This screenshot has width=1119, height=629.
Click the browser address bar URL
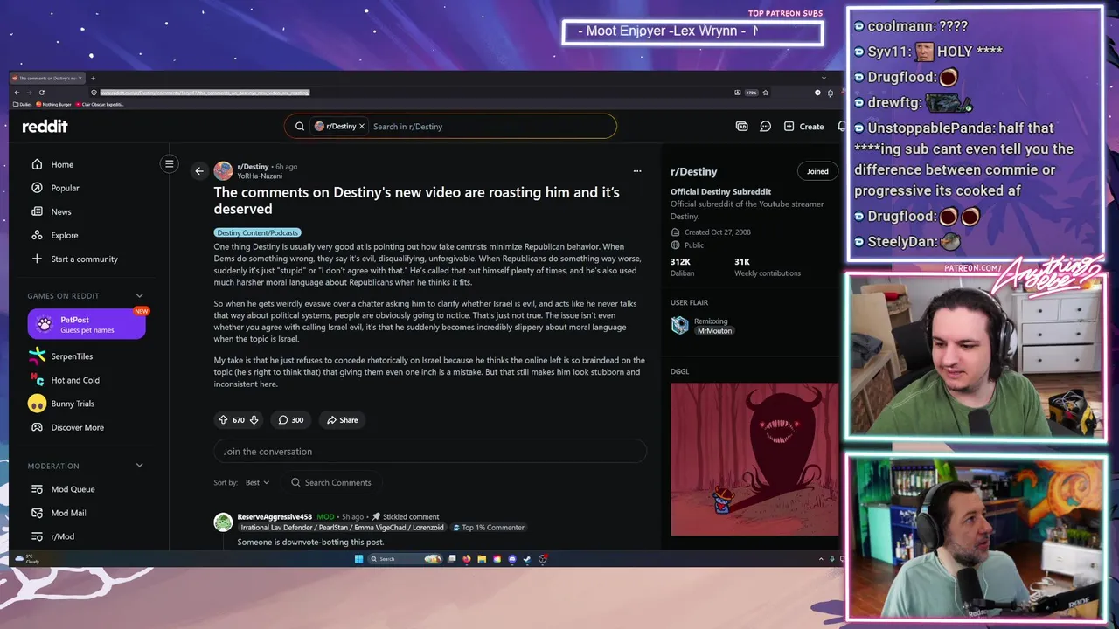tap(205, 93)
